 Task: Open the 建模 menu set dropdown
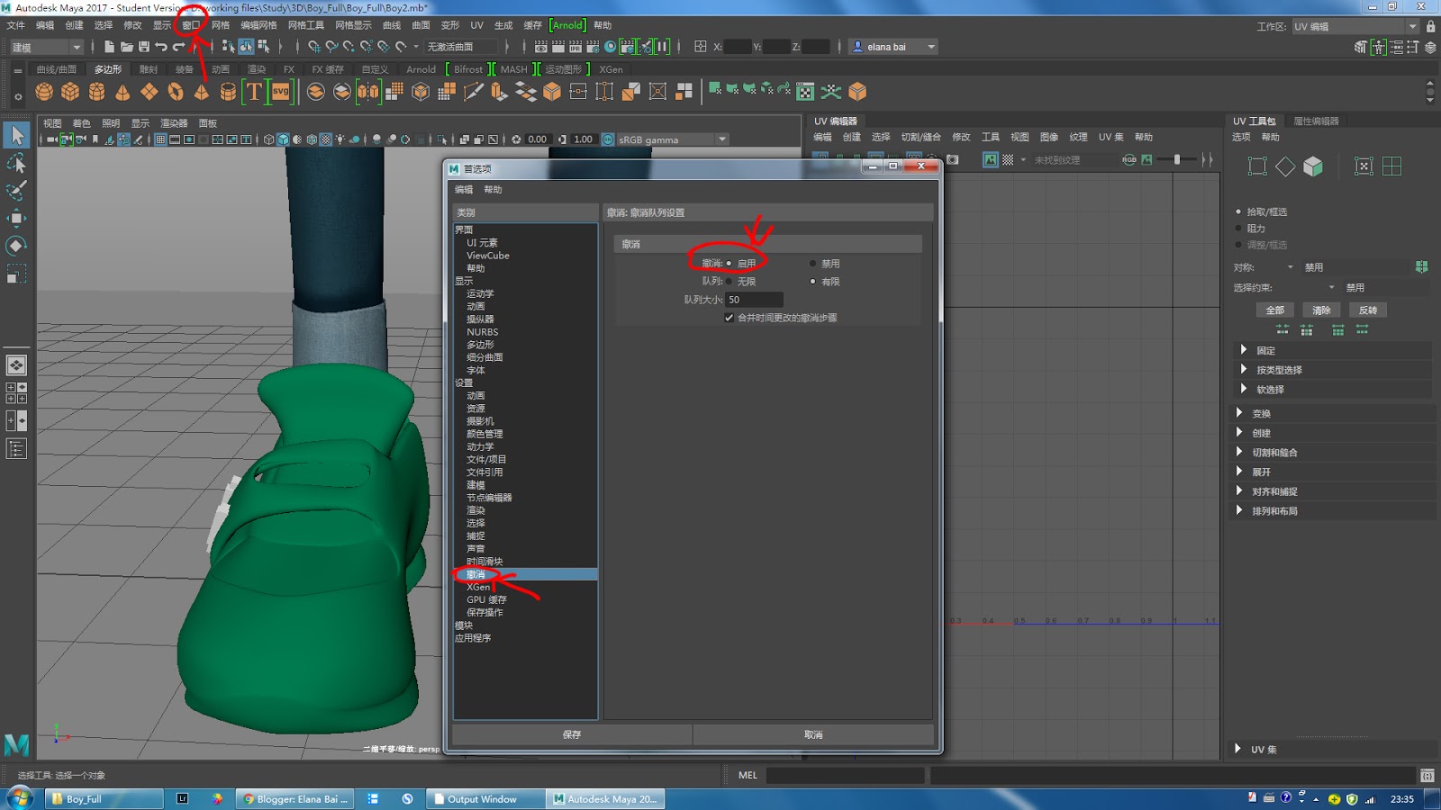click(x=46, y=47)
